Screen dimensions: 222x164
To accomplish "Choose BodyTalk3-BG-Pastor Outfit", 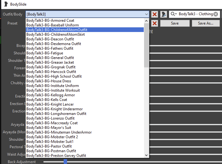I will [x=85, y=146].
